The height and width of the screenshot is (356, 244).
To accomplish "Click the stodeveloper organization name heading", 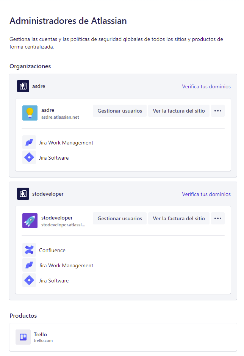I will pyautogui.click(x=48, y=194).
